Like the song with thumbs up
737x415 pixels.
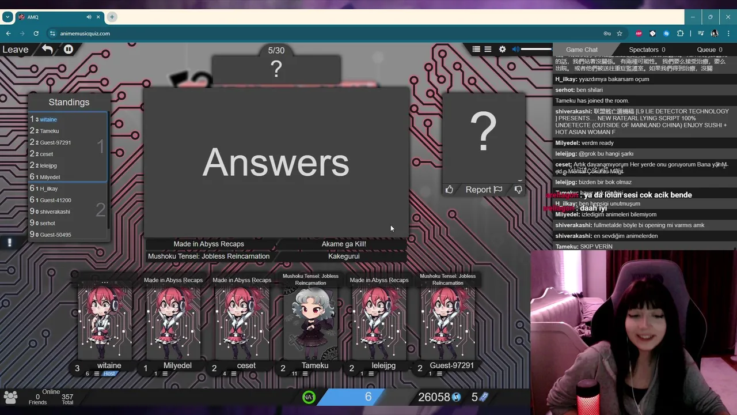coord(449,190)
